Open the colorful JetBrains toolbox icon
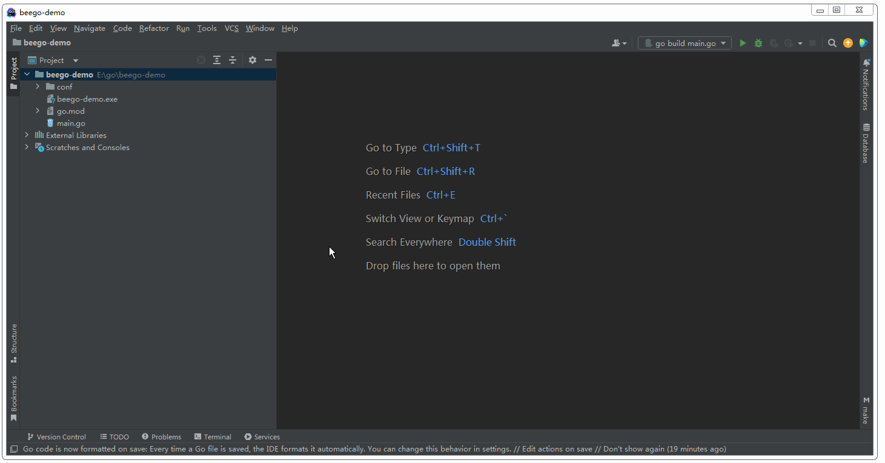Image resolution: width=885 pixels, height=463 pixels. [x=864, y=43]
